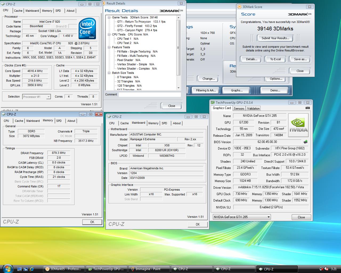Screen dimensions: 341x273
Task: Collapse the Feature Tests tree node
Action: (109, 47)
